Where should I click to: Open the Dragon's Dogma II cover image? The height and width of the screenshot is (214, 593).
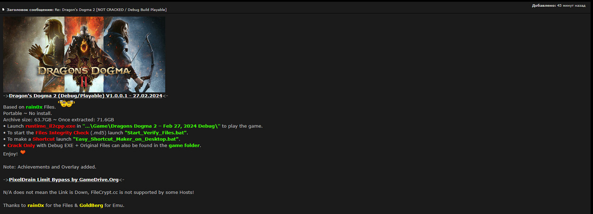(84, 55)
